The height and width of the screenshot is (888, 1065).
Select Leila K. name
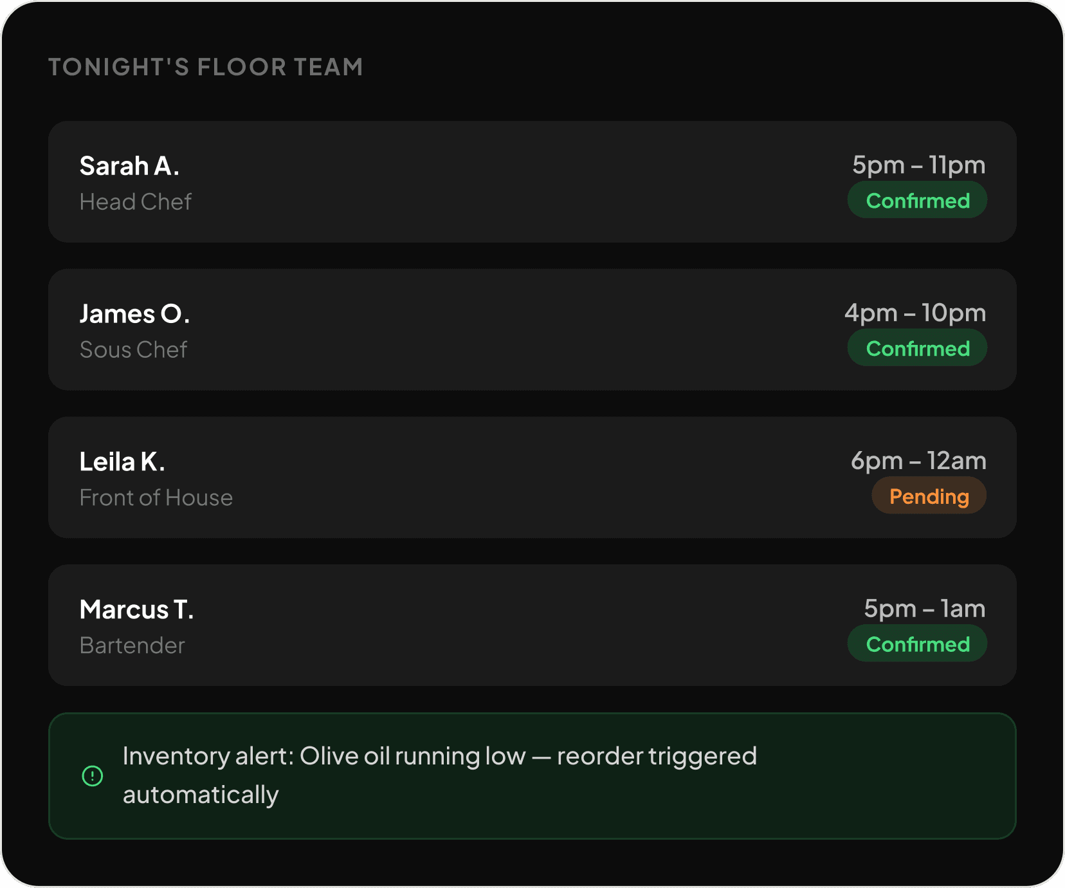tap(122, 462)
